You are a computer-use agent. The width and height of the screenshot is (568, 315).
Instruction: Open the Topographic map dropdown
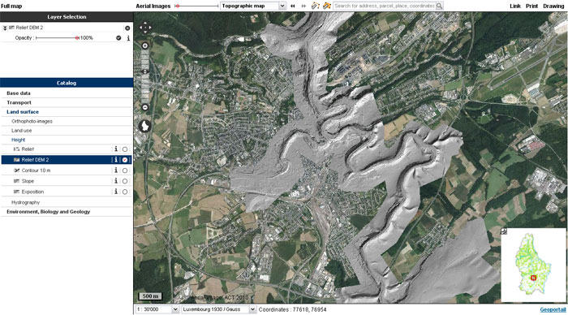[253, 6]
